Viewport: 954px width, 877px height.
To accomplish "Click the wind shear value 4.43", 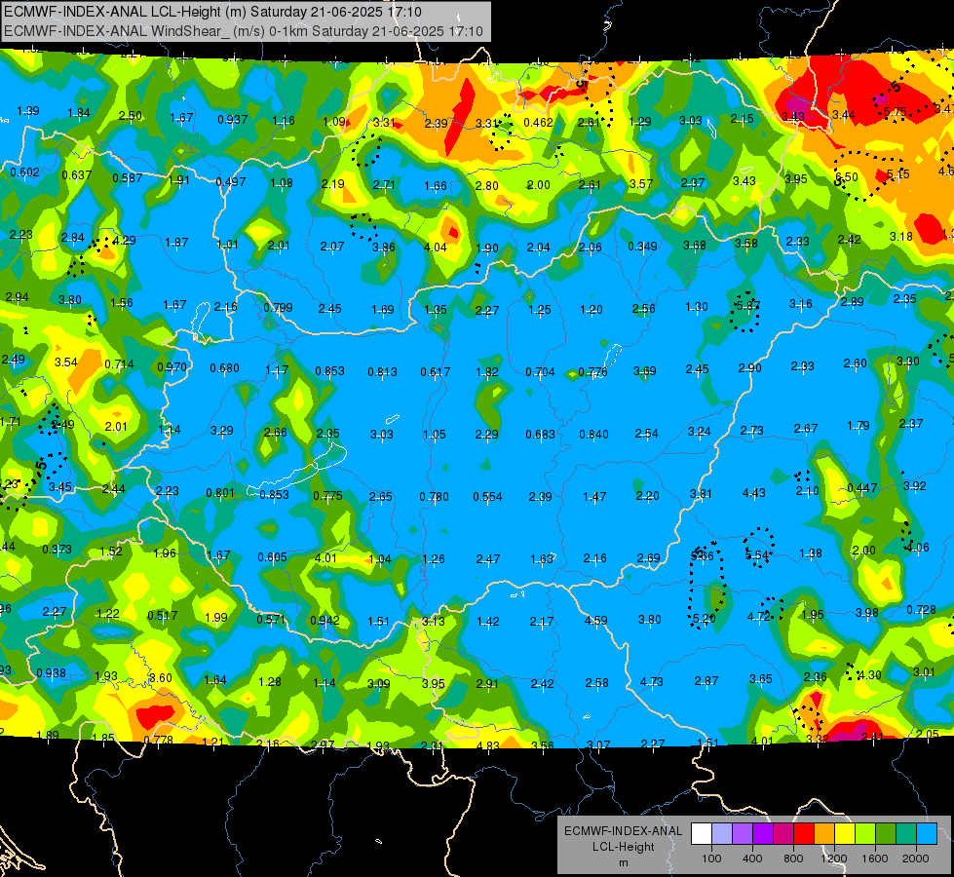I will (x=754, y=492).
